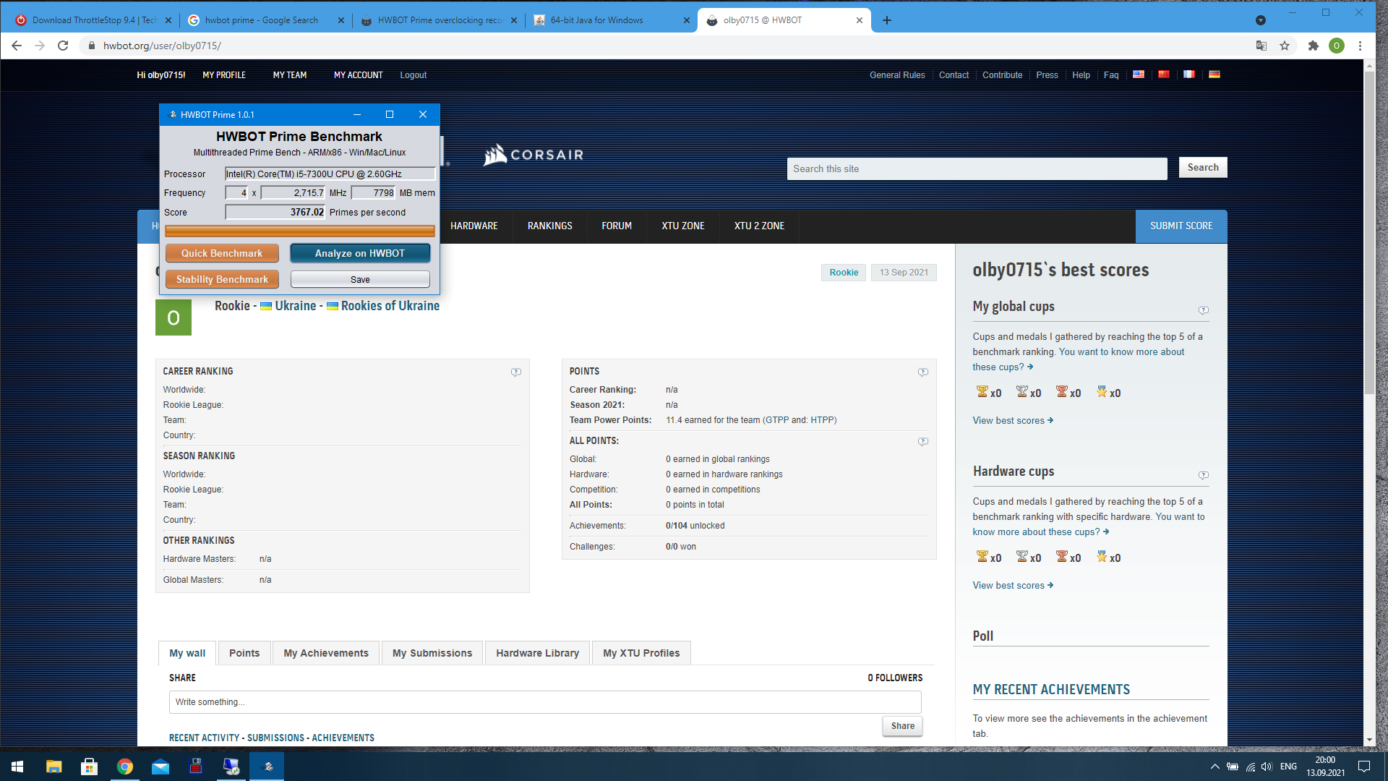Open the HARDWARE nav menu
1388x781 pixels.
click(x=474, y=226)
